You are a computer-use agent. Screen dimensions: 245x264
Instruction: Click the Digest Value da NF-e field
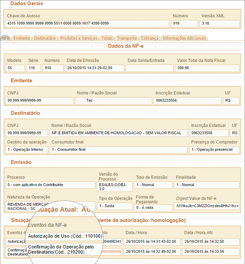[207, 206]
